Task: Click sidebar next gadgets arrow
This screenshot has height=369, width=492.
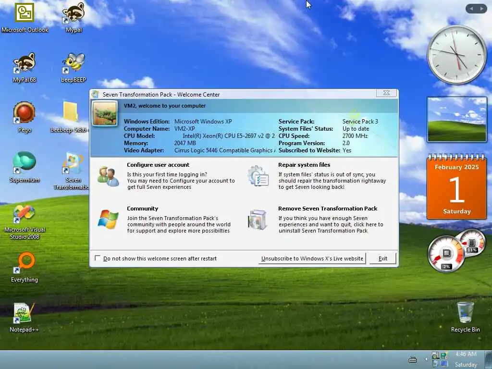Action: (x=481, y=9)
